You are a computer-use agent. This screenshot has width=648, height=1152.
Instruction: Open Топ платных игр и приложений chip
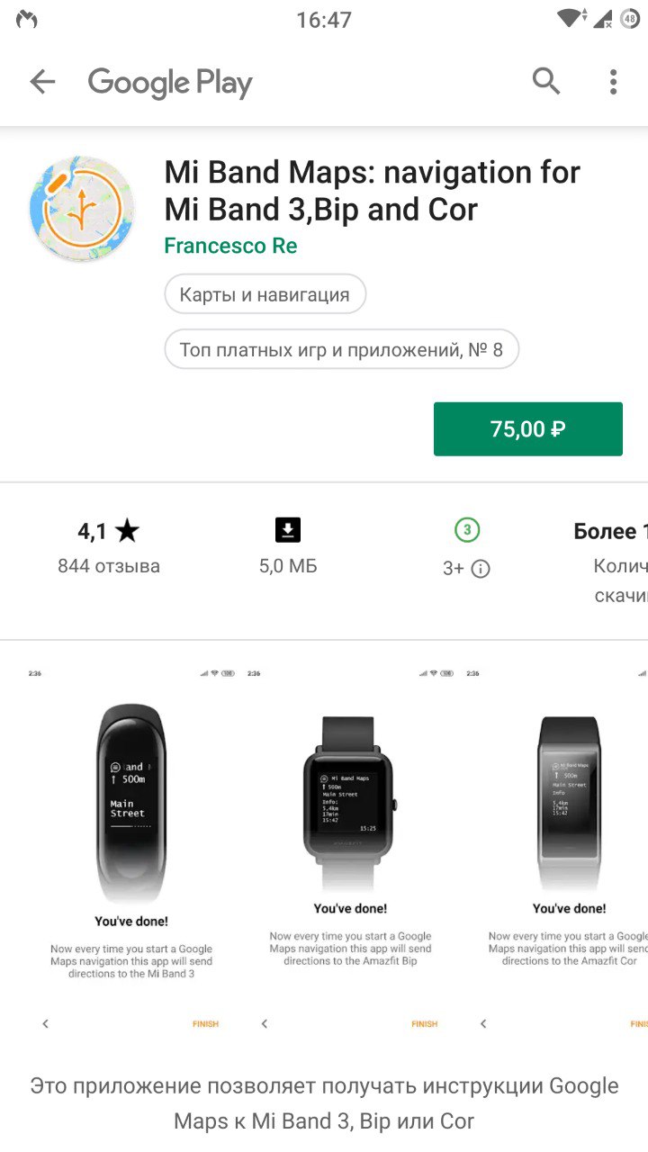[341, 349]
